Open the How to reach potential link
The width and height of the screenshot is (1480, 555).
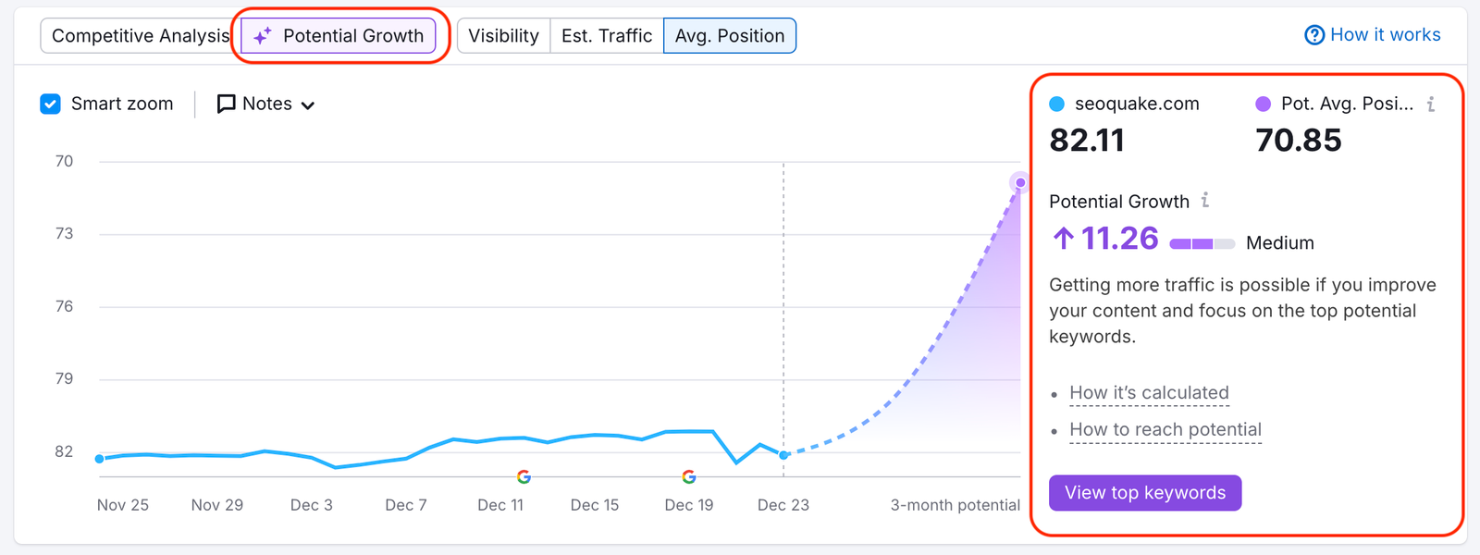click(1165, 429)
